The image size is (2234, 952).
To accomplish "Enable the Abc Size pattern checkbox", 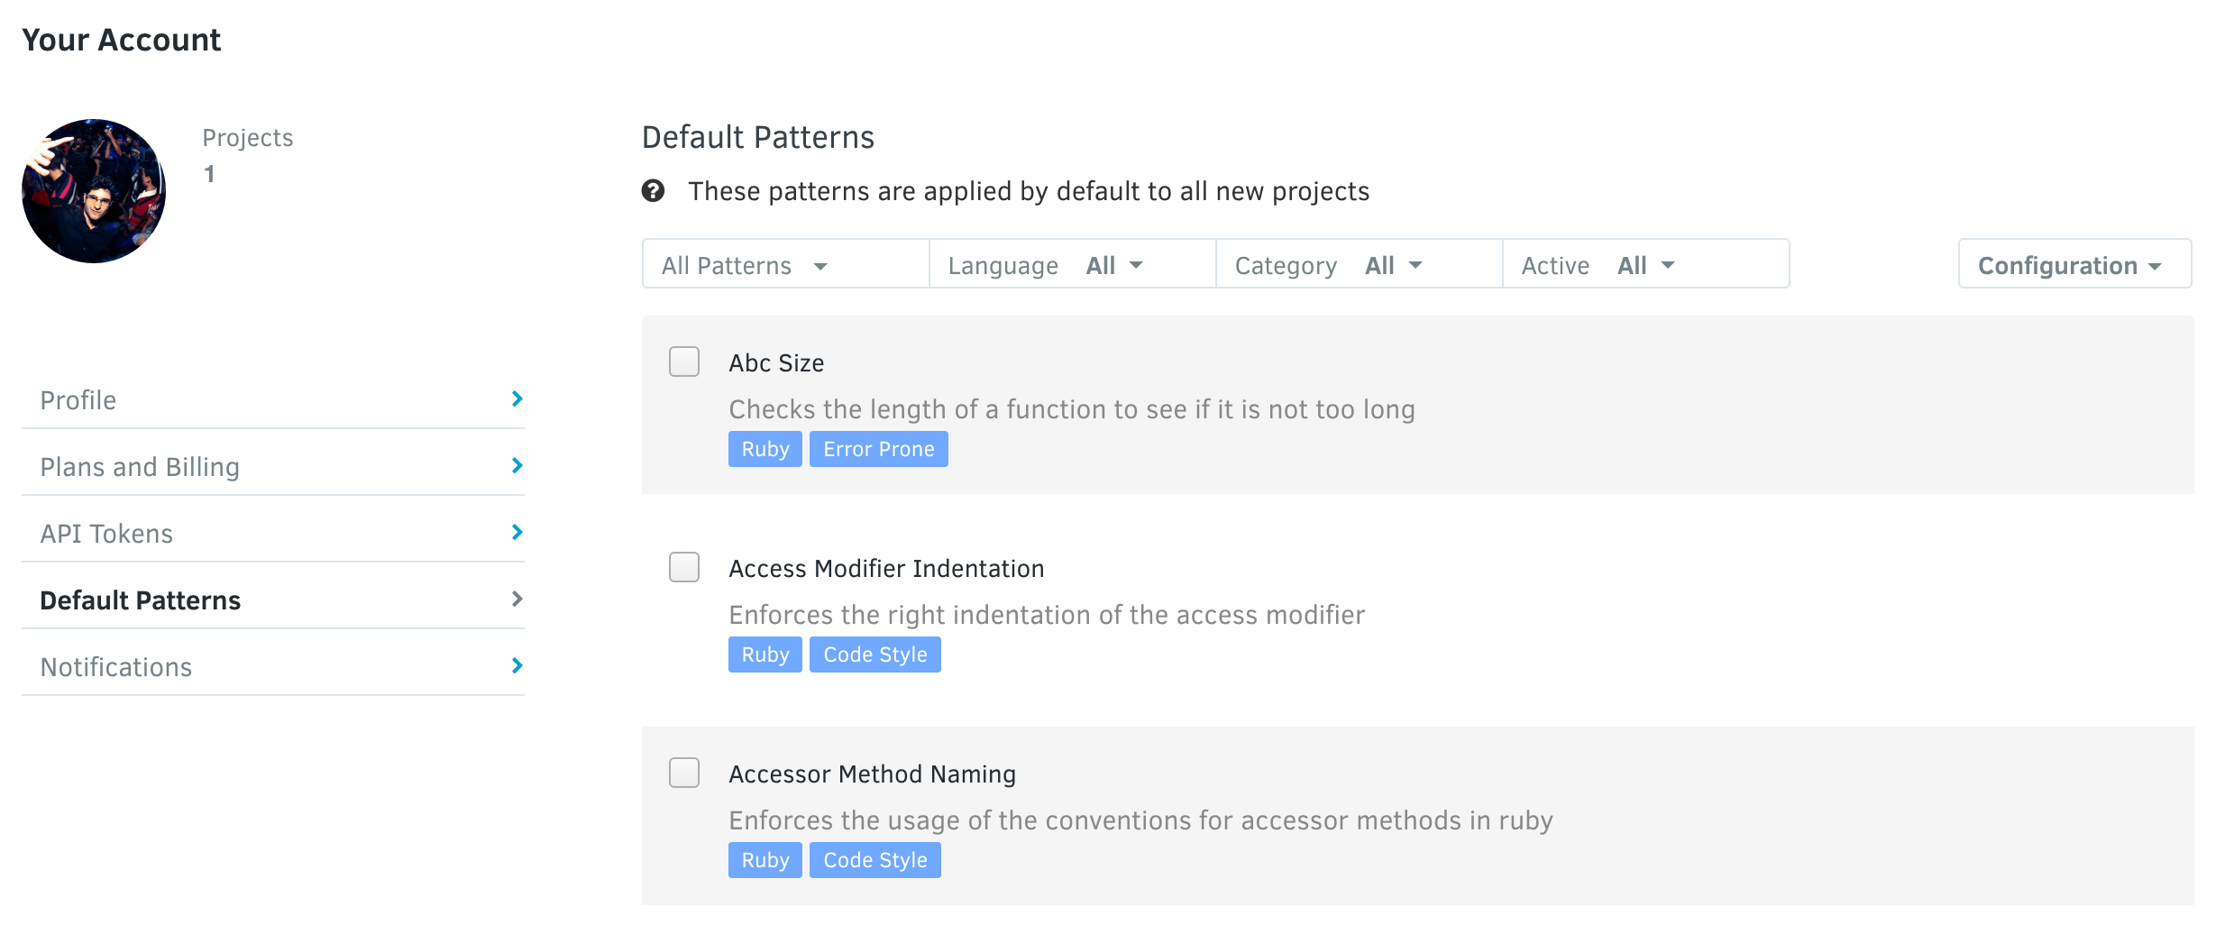I will [x=683, y=362].
